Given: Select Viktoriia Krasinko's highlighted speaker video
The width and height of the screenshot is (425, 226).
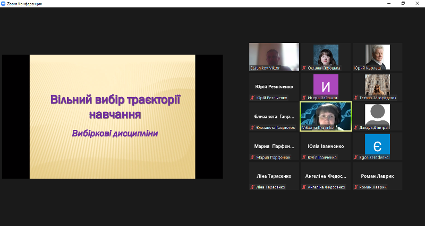Looking at the screenshot, I should [326, 116].
